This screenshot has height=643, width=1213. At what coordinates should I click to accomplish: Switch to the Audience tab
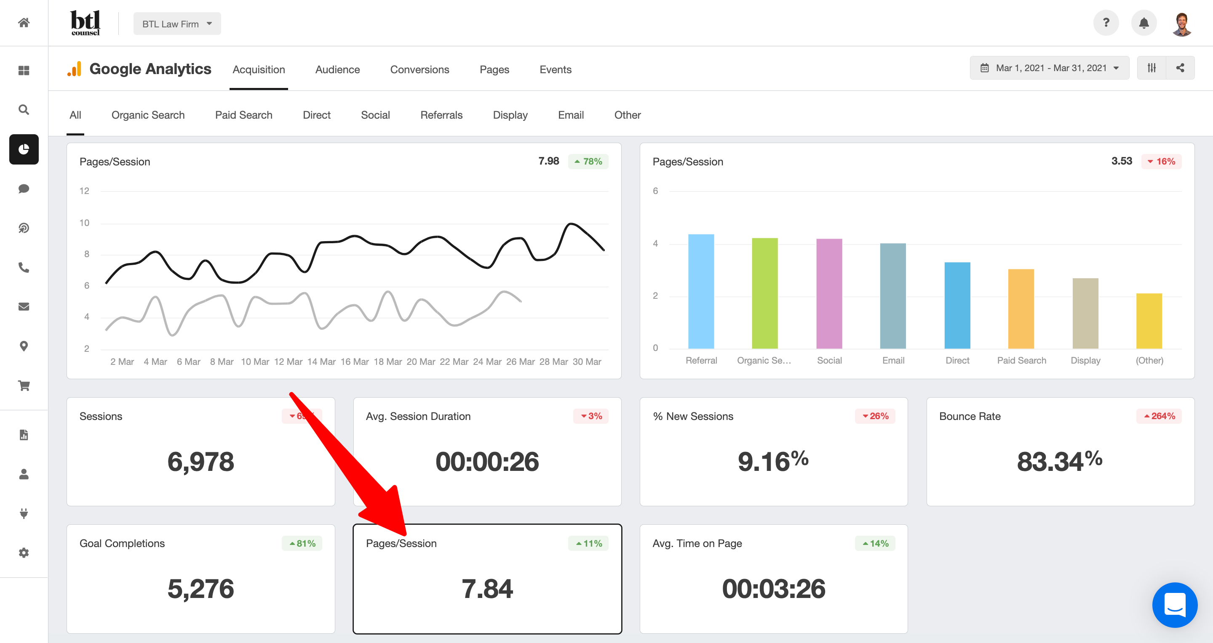338,69
